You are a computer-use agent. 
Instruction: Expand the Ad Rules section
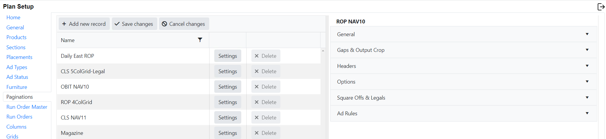click(463, 114)
